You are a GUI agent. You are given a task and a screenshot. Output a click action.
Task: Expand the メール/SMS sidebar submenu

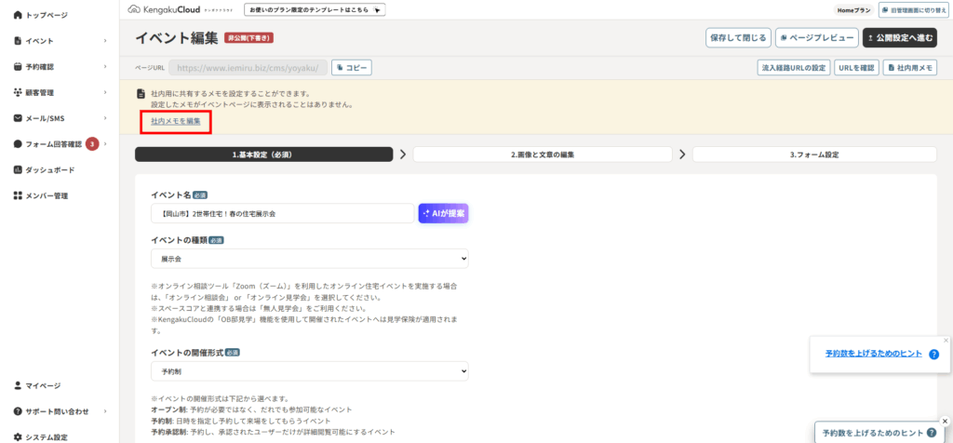[x=105, y=118]
